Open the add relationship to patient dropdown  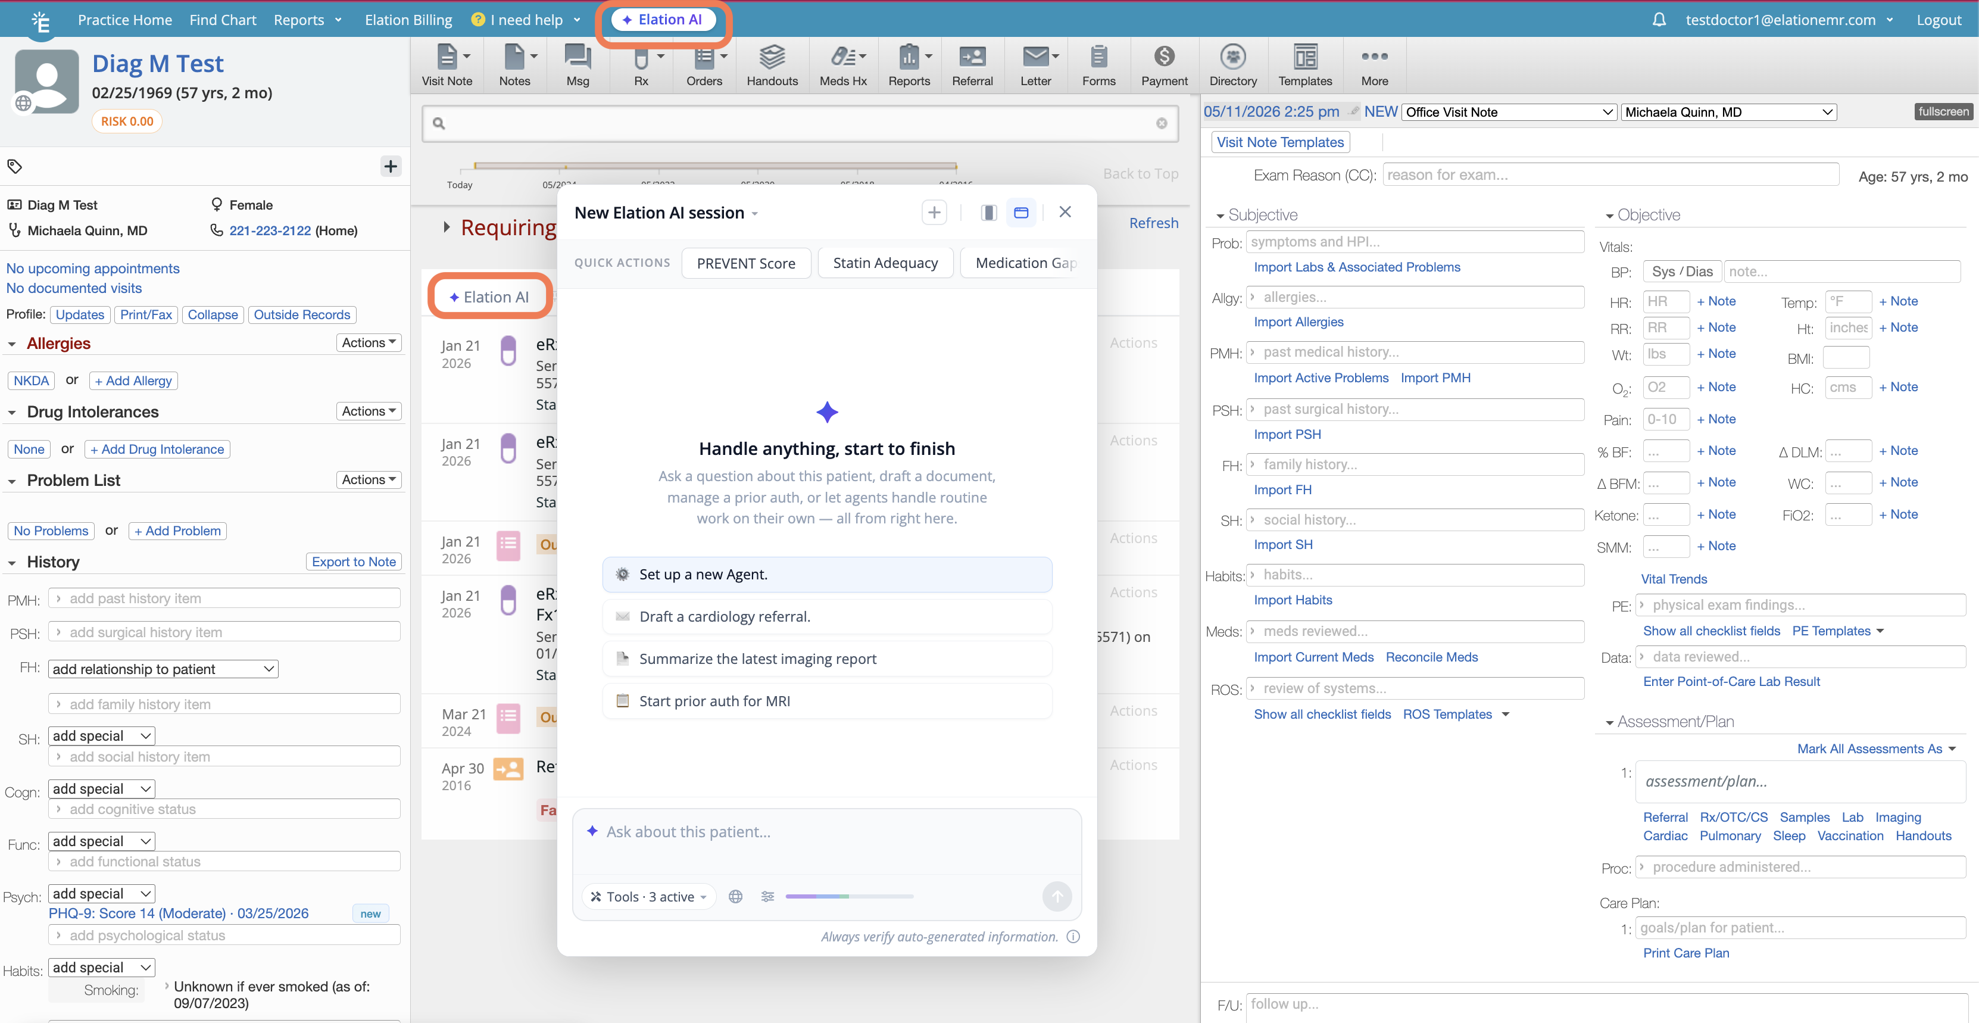(x=163, y=669)
